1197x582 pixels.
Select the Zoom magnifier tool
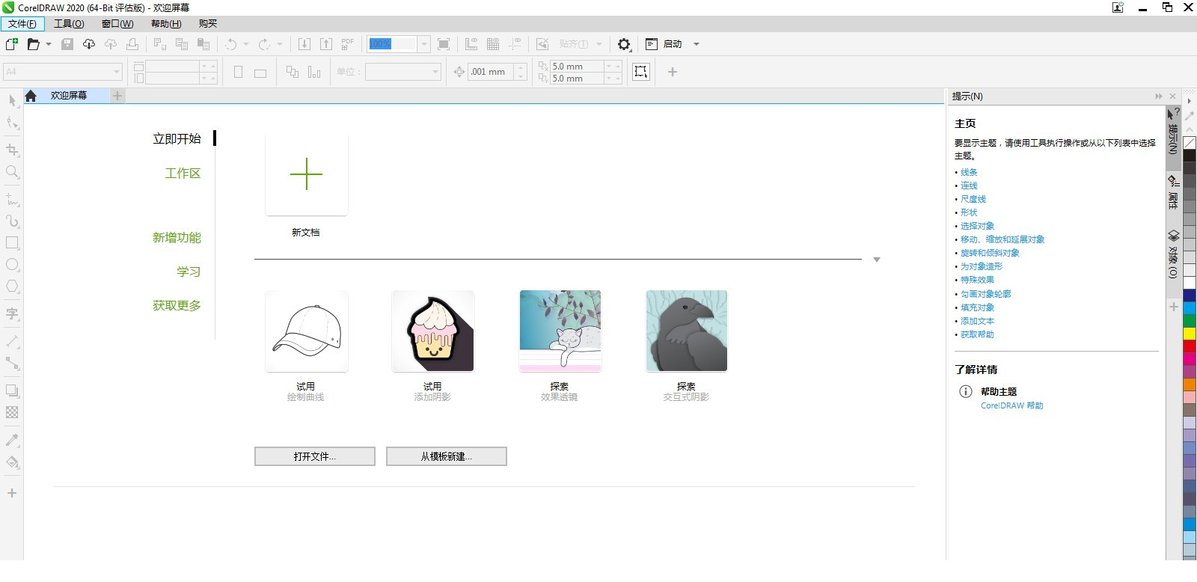click(12, 172)
